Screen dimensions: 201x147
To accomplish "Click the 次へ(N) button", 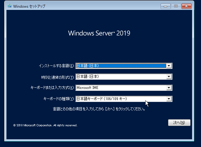I will click(179, 123).
